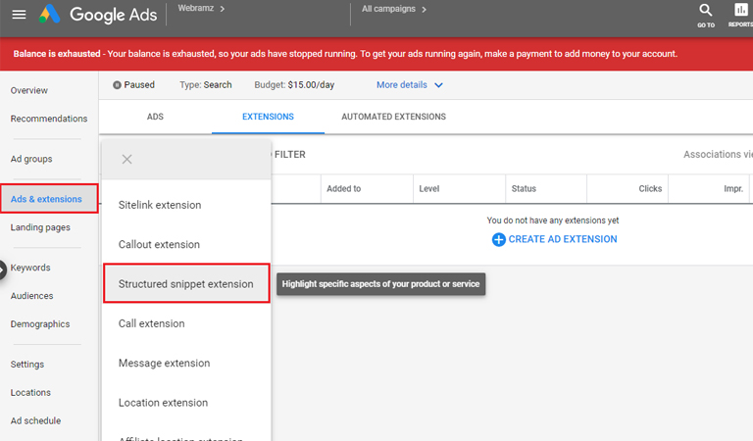
Task: Click the Paused status icon
Action: click(117, 85)
